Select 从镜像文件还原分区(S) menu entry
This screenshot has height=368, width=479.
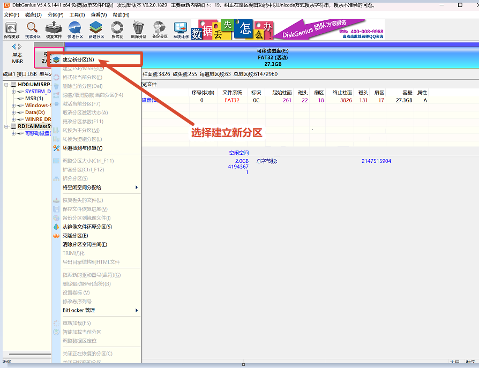coord(96,227)
